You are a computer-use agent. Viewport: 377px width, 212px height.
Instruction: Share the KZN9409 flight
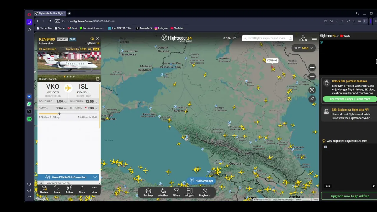(82, 189)
